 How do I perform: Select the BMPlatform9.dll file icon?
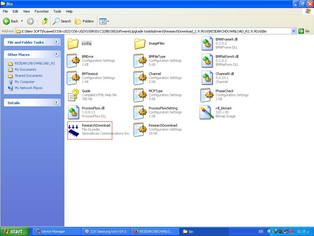tap(207, 61)
